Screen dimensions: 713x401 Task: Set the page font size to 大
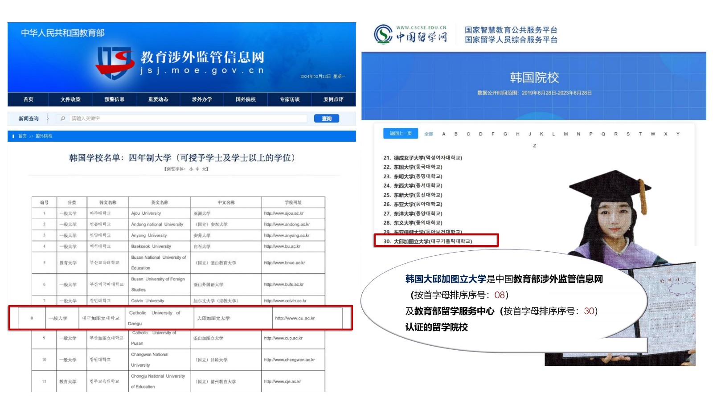click(203, 169)
